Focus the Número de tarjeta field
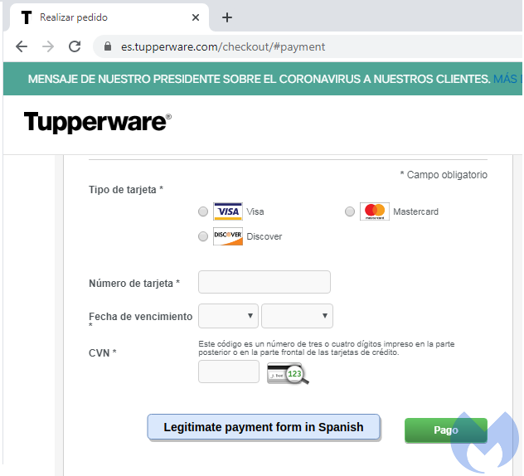This screenshot has height=476, width=524. click(264, 282)
